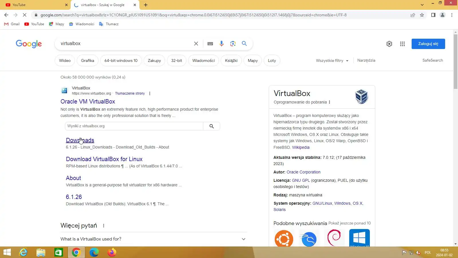Select the Debian related search thumbnail
458x258 pixels.
pyautogui.click(x=334, y=238)
